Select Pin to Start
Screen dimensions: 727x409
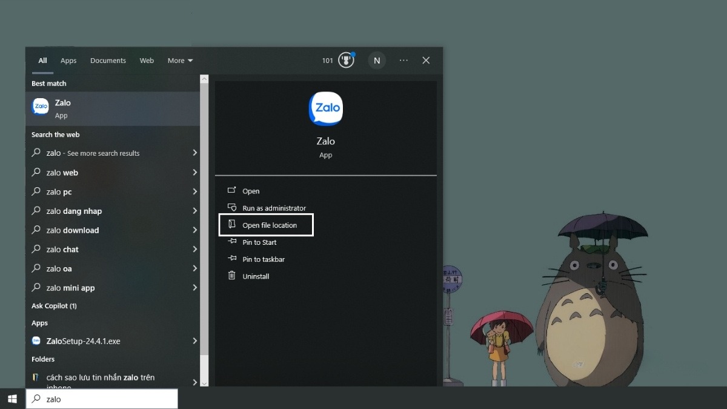point(259,242)
